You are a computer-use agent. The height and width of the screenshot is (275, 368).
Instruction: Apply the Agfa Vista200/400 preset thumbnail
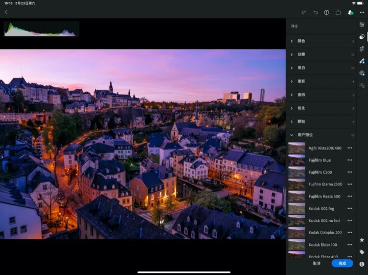pos(296,148)
